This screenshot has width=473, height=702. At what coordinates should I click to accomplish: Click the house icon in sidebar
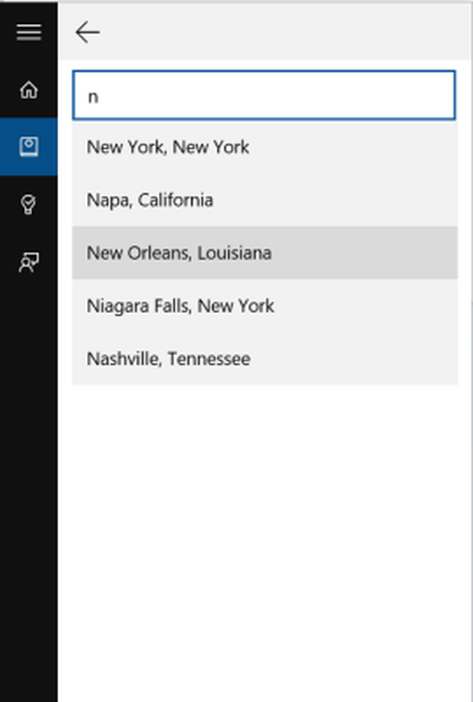pyautogui.click(x=29, y=90)
